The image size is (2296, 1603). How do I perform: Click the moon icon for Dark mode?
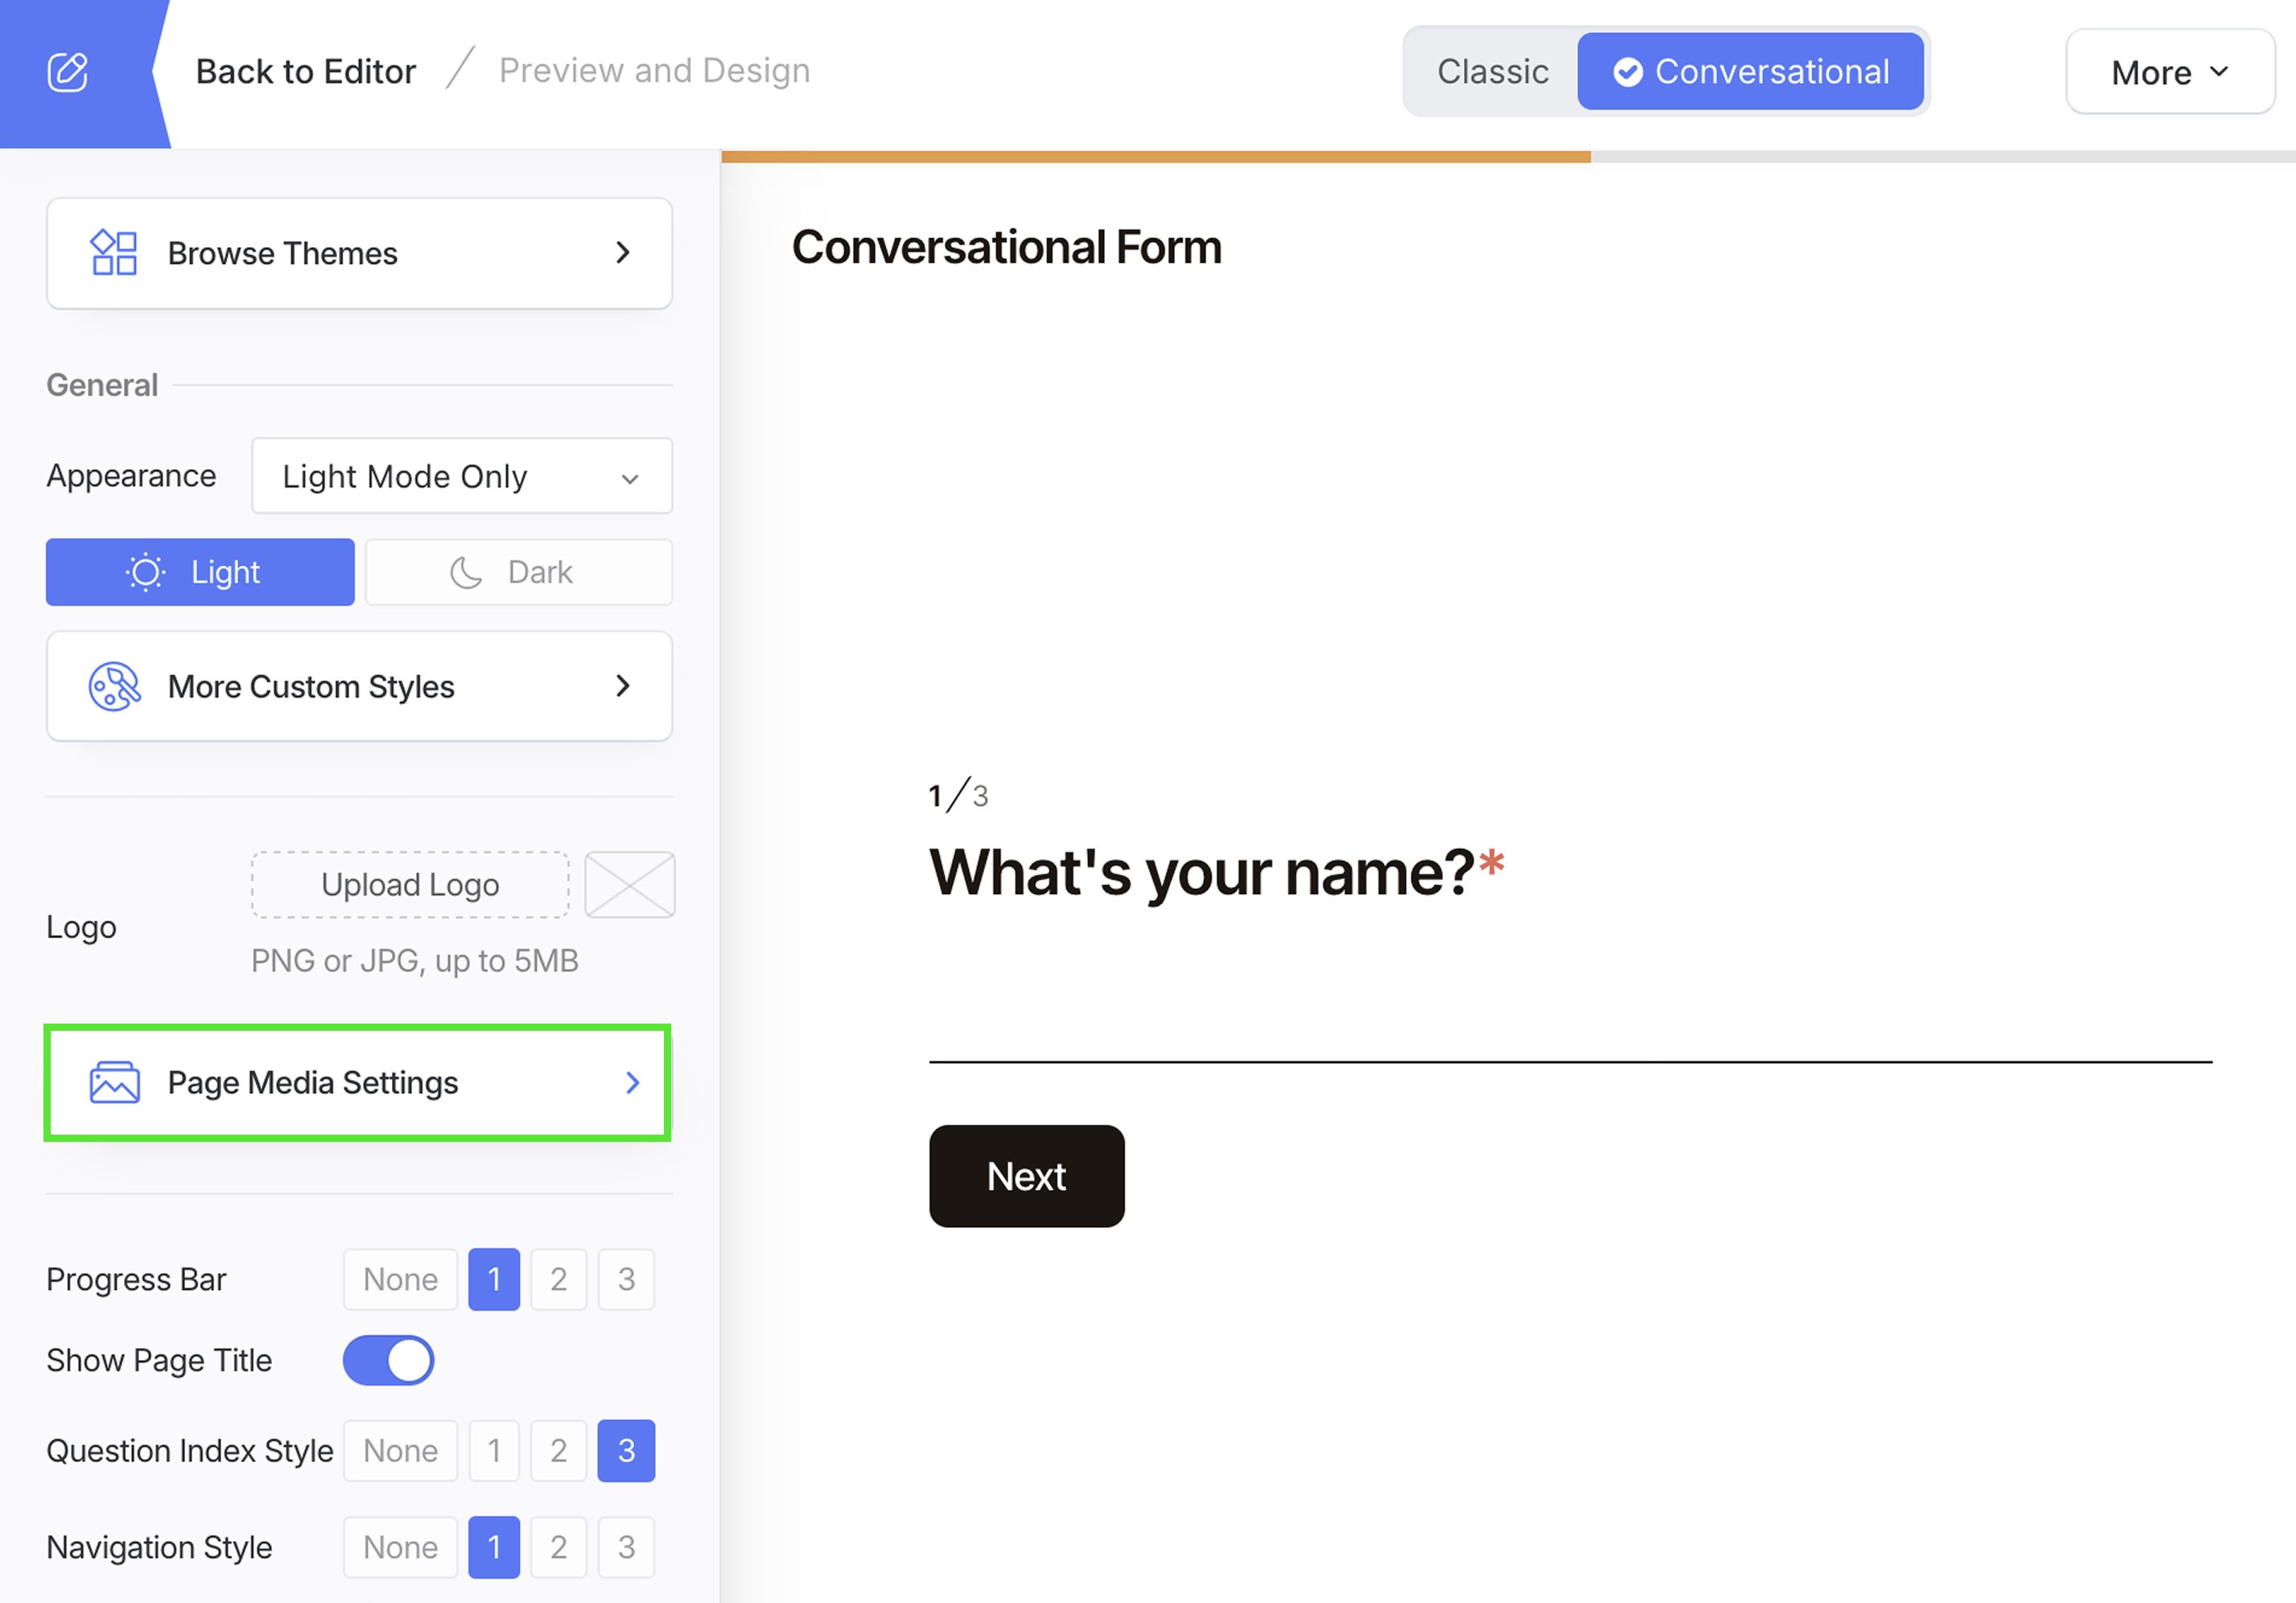point(466,573)
